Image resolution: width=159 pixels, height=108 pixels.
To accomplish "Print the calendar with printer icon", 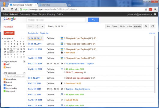I will coord(146,26).
